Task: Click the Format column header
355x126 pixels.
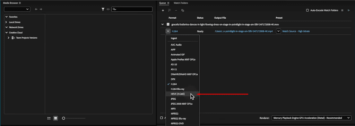Action: 172,18
